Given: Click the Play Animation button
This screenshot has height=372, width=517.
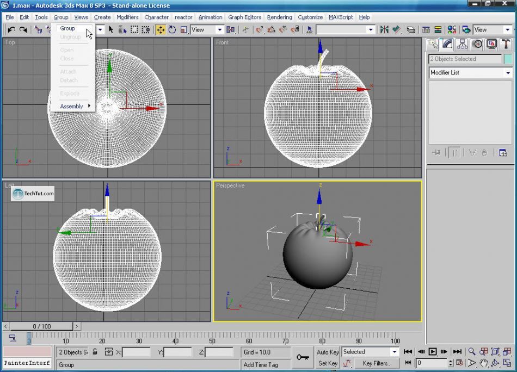Looking at the screenshot, I should point(432,352).
